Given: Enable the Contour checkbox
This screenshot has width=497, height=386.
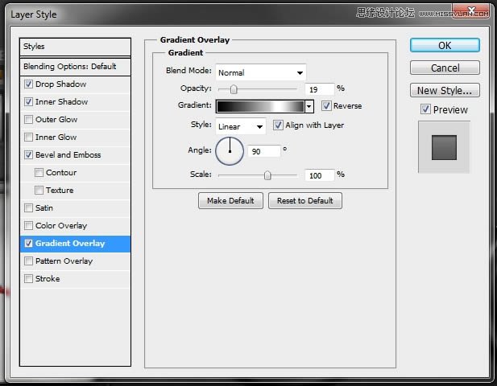Looking at the screenshot, I should click(x=39, y=173).
